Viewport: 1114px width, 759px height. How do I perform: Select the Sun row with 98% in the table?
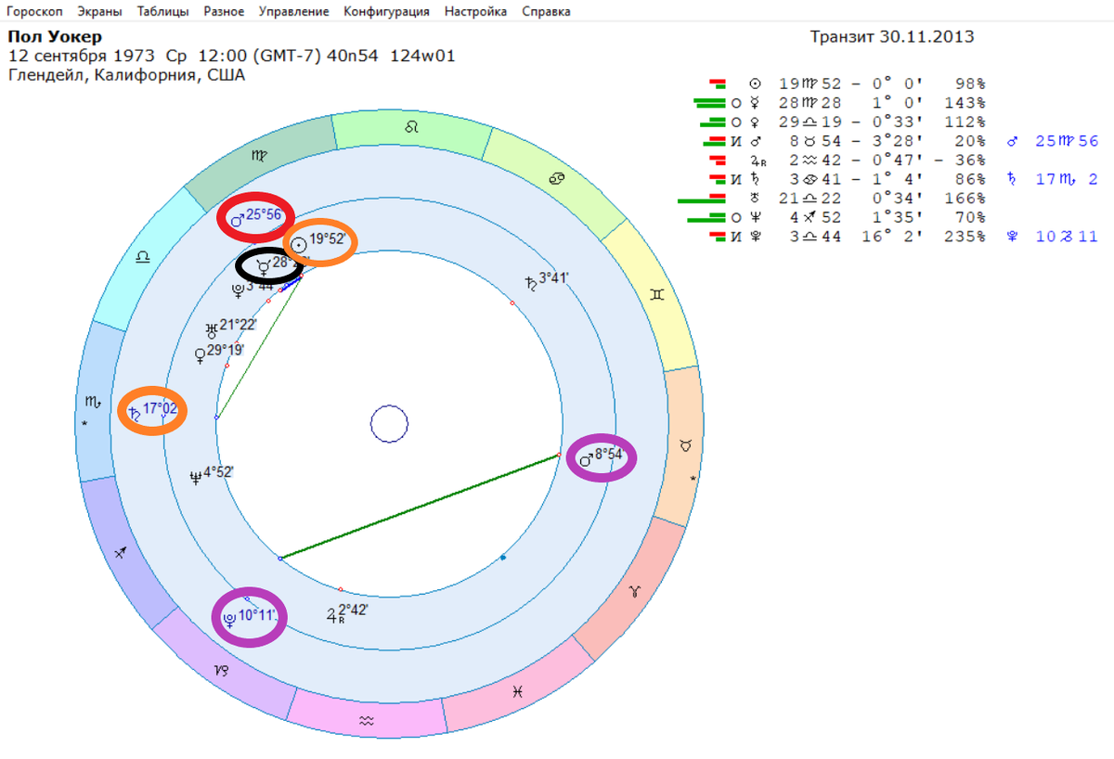coord(847,84)
